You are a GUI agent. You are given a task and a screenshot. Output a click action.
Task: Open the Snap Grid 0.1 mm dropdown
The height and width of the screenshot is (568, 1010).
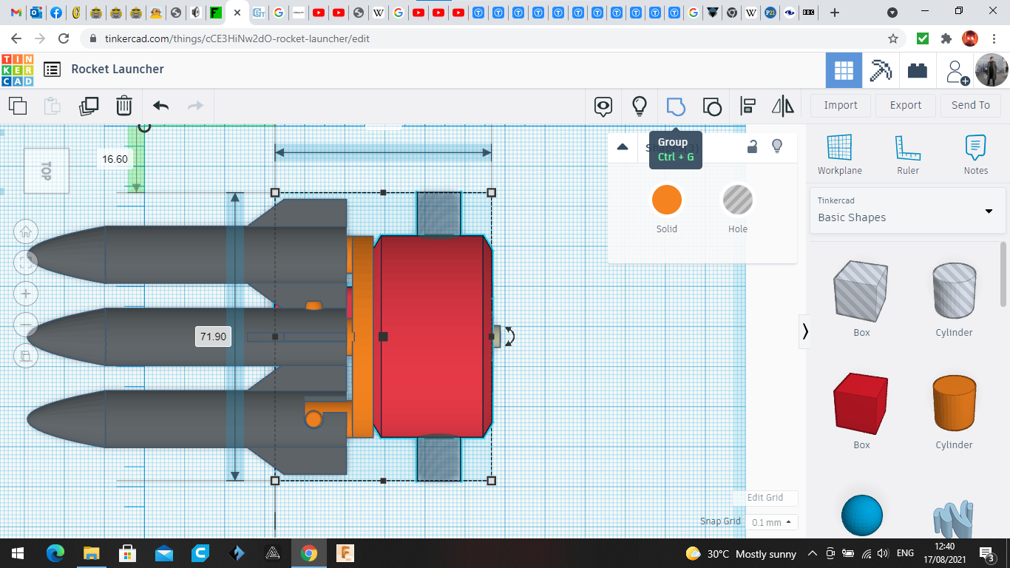(x=773, y=522)
